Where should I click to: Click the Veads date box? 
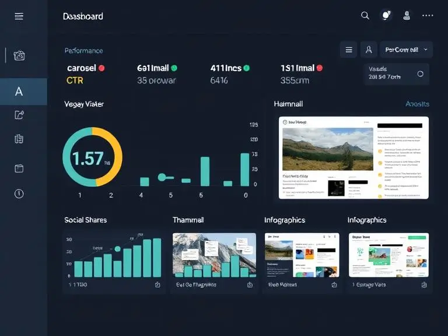click(397, 73)
